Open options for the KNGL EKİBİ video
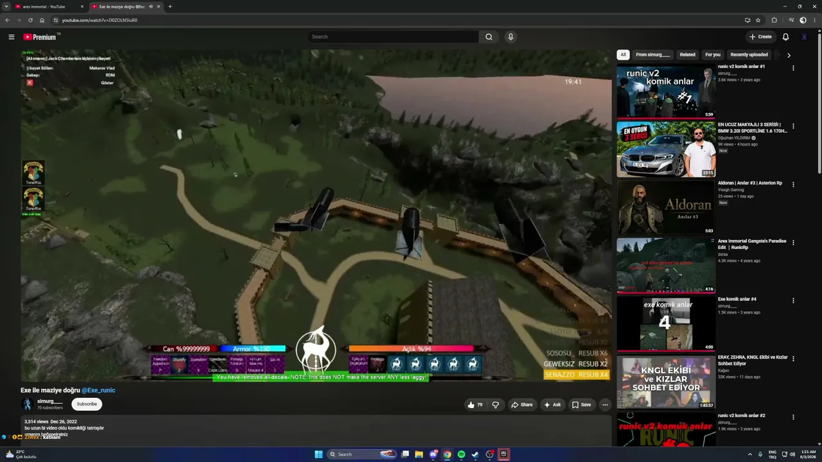The width and height of the screenshot is (822, 462). click(793, 359)
